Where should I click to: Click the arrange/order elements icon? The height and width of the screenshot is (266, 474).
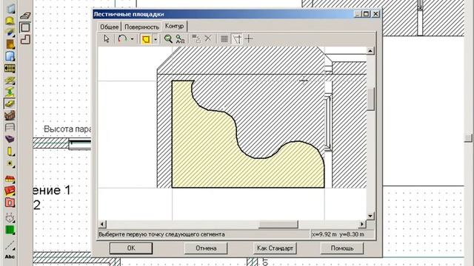(196, 39)
